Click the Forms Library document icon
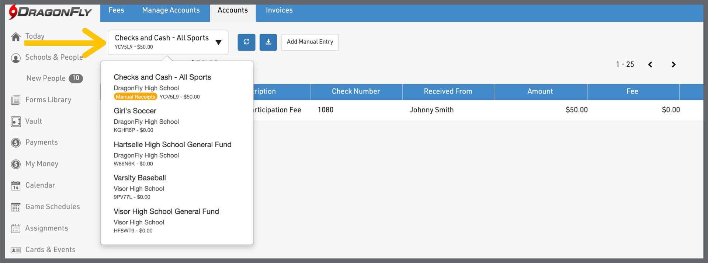Image resolution: width=708 pixels, height=263 pixels. 16,100
